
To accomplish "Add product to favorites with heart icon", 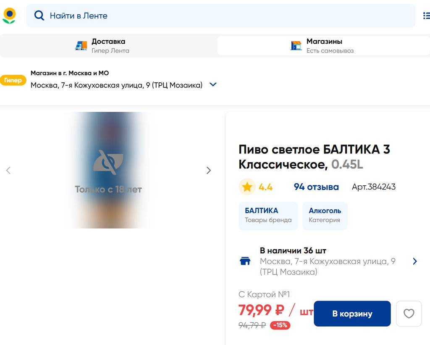I will [x=409, y=313].
